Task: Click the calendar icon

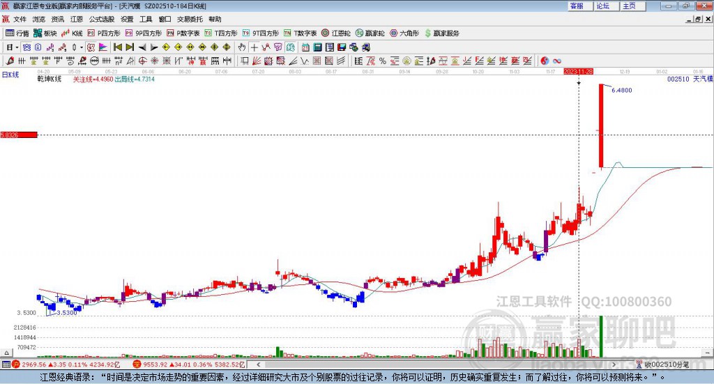Action: tap(305, 47)
